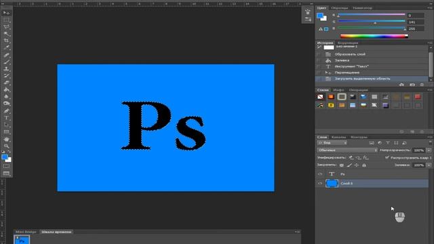Open the layer filter kind dropdown
Viewport: 434px width, 244px height.
[332, 143]
